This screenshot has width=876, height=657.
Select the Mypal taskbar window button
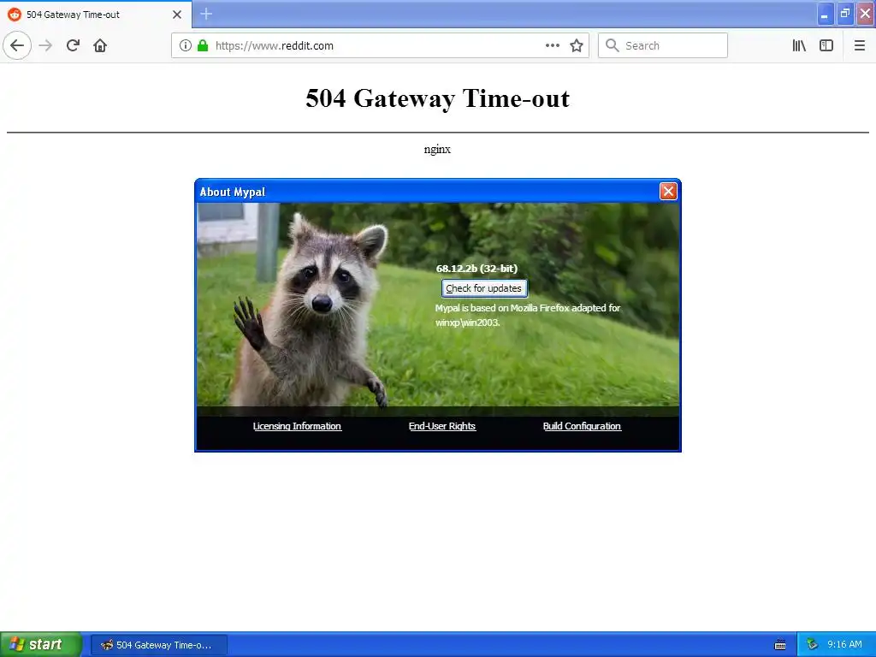click(x=158, y=645)
